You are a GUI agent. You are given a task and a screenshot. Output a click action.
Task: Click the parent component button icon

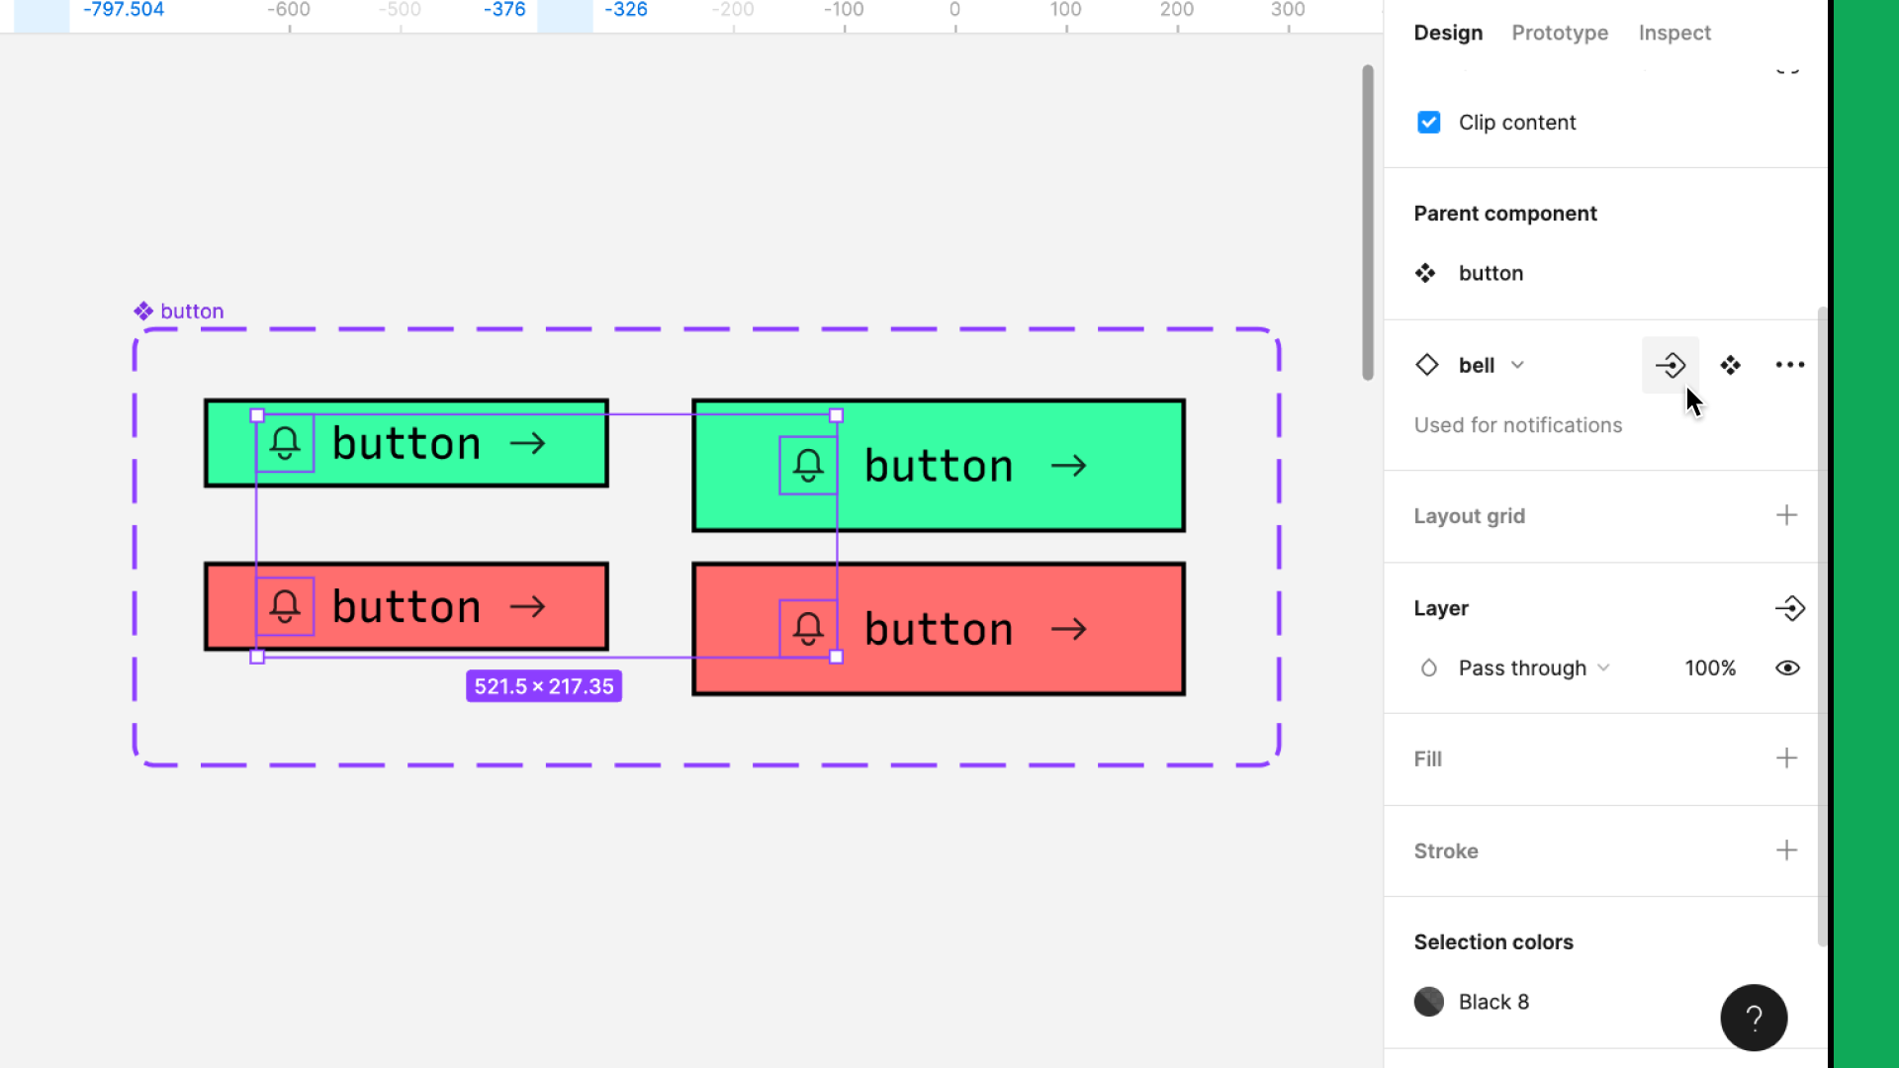coord(1425,273)
